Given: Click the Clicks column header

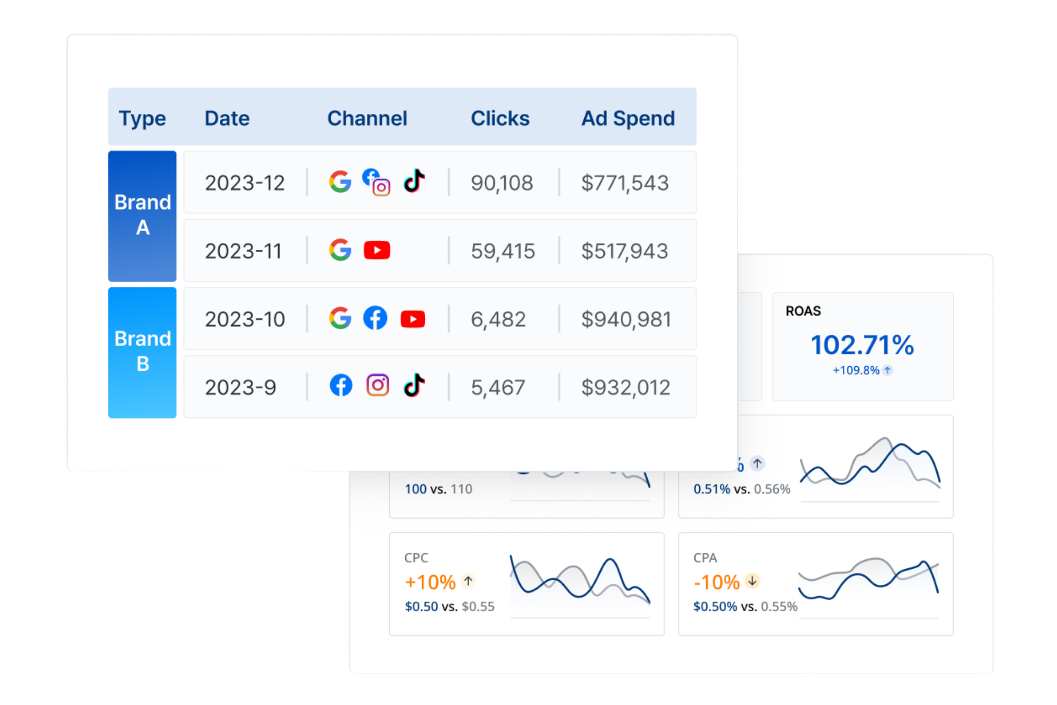Looking at the screenshot, I should pos(500,119).
